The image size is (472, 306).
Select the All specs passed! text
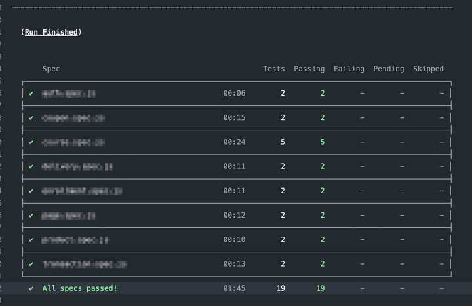[79, 288]
